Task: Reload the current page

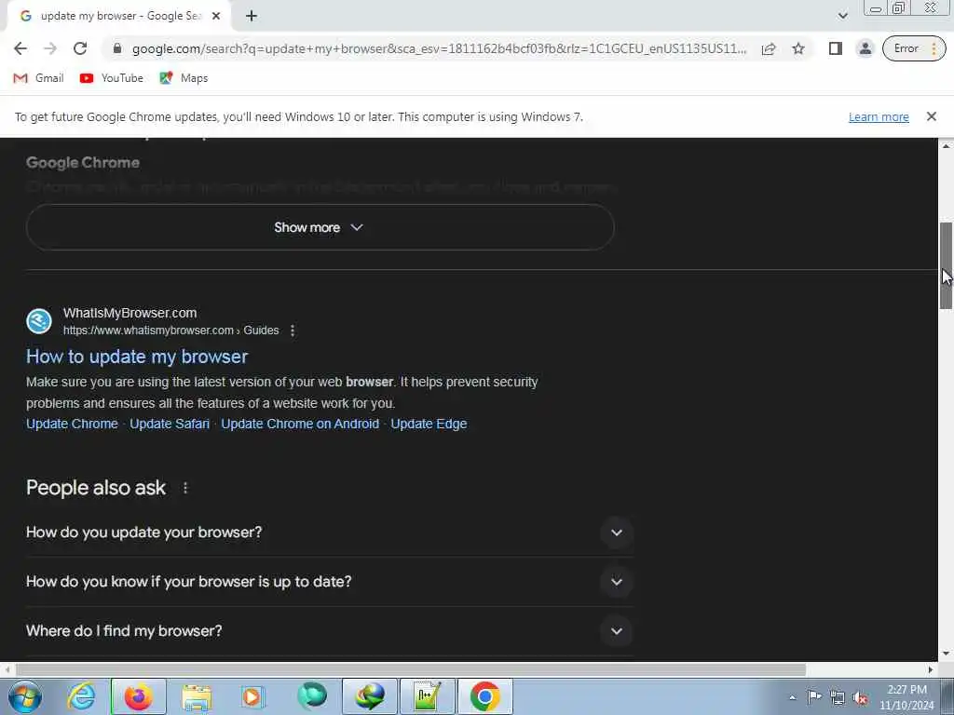Action: [x=80, y=48]
